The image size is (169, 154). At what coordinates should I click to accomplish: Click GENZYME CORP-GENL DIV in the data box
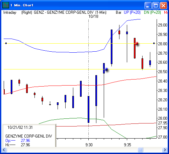coord(28,136)
